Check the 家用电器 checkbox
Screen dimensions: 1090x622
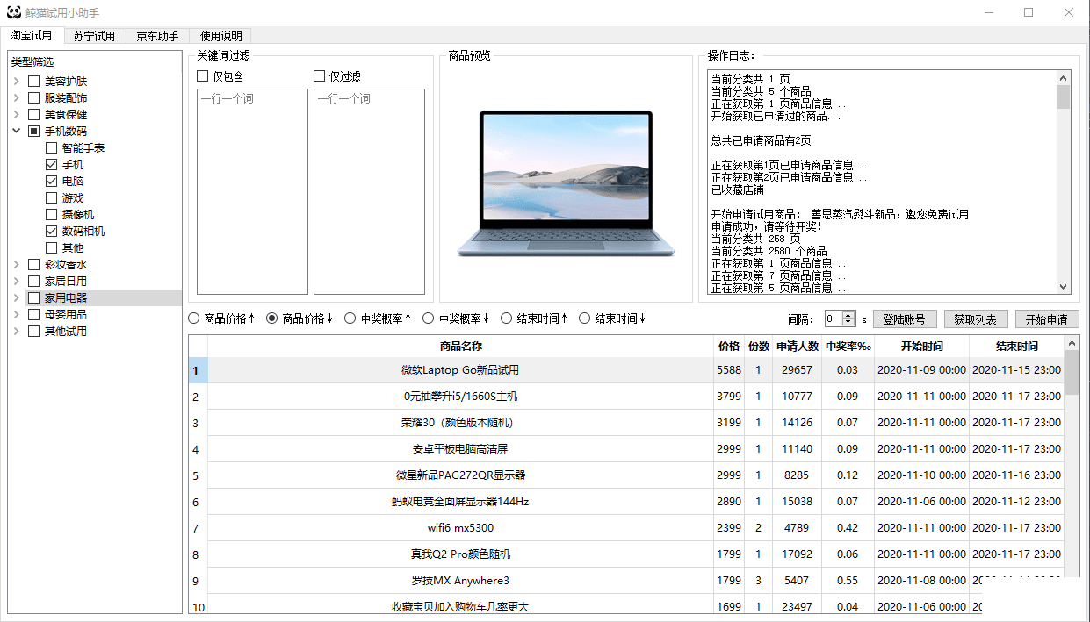tap(34, 298)
